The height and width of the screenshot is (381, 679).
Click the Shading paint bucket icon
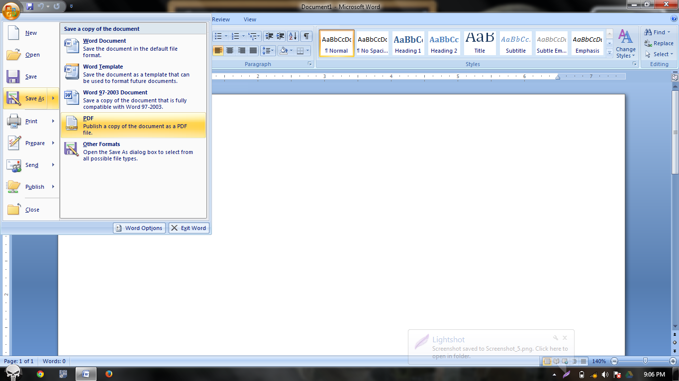point(283,51)
